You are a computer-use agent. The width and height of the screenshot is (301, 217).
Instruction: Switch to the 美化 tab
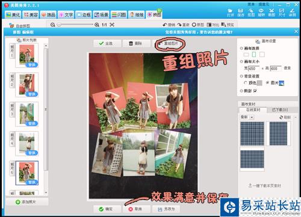click(13, 14)
